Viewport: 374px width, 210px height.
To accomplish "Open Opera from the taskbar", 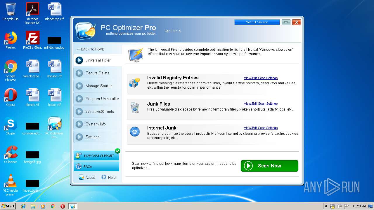I will (x=63, y=206).
